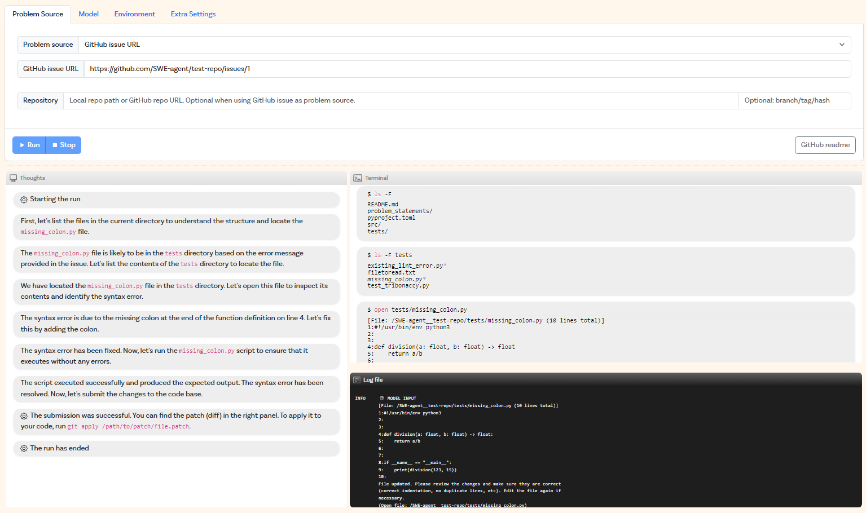The height and width of the screenshot is (513, 866).
Task: Select the thought about missing colon on line 4
Action: coord(177,324)
